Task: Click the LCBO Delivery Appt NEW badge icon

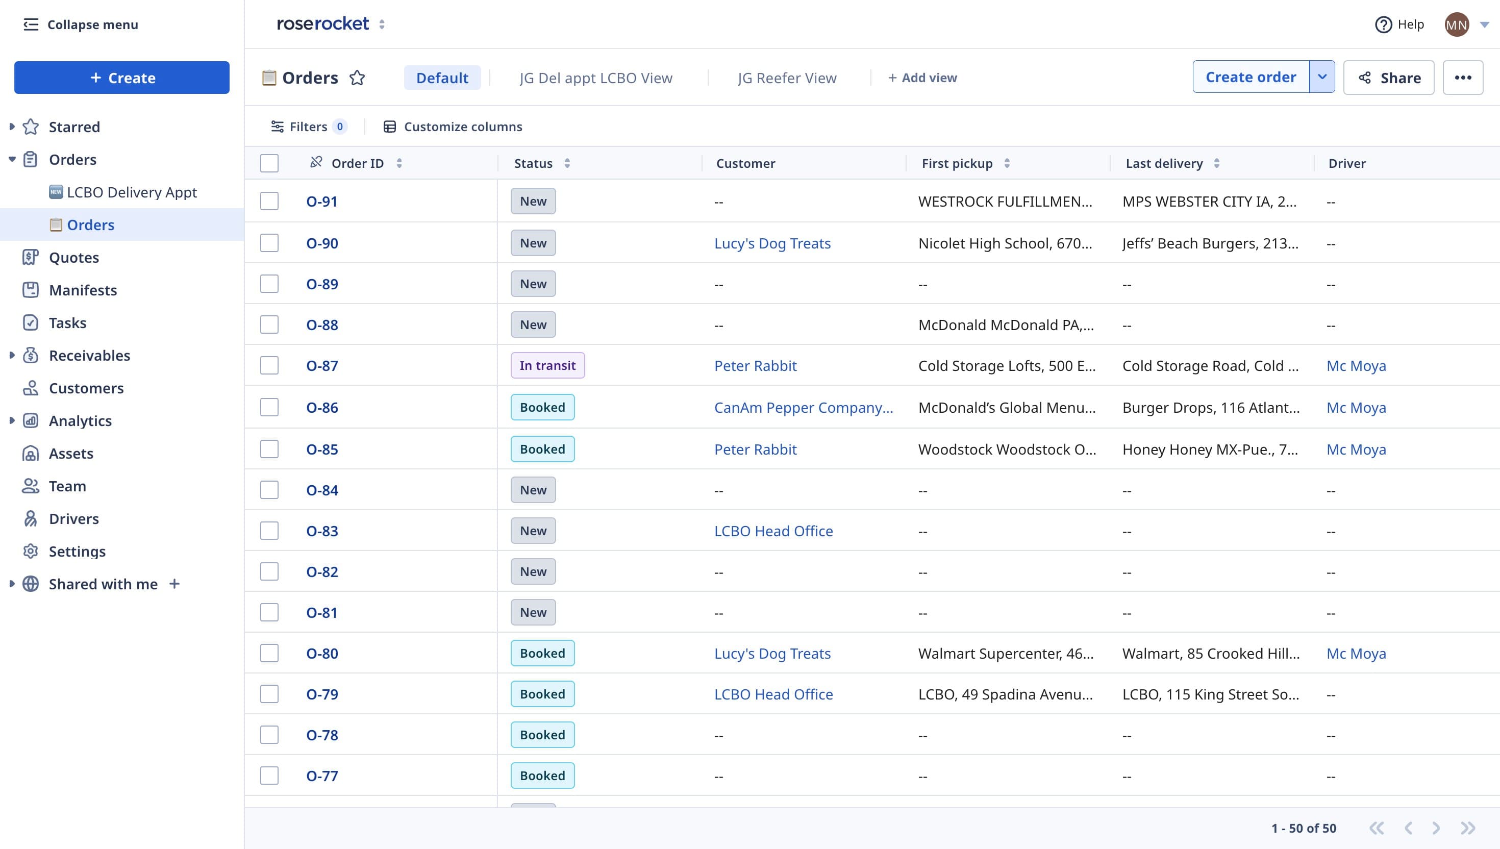Action: (x=56, y=192)
